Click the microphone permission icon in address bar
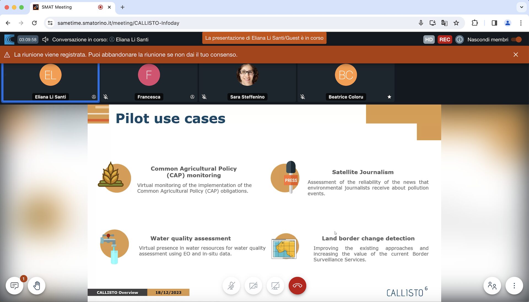The height and width of the screenshot is (302, 529). pyautogui.click(x=421, y=23)
